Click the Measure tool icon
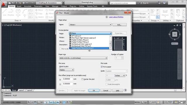 [165, 13]
